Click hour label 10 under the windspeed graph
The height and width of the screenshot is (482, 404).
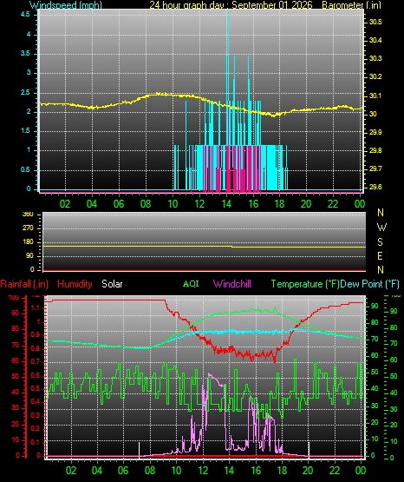coord(173,204)
